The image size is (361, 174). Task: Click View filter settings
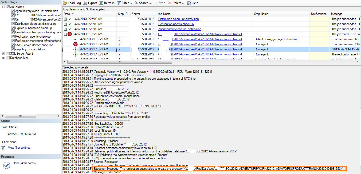point(19,147)
